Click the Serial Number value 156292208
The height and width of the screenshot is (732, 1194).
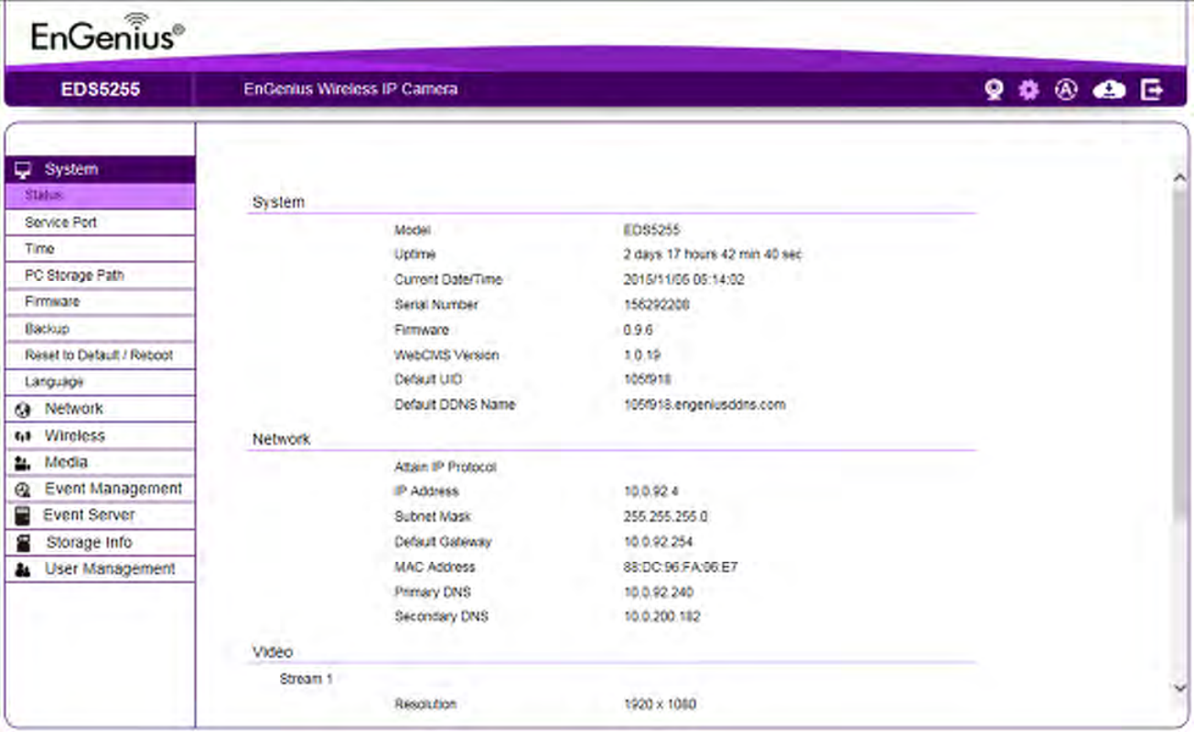(x=656, y=305)
